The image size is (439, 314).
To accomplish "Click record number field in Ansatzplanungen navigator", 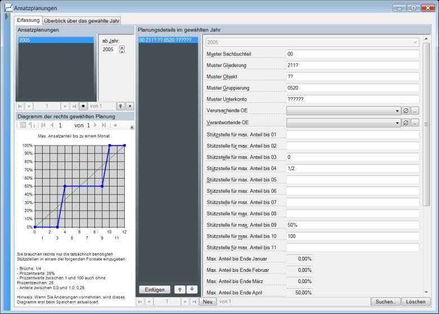I will pos(47,106).
